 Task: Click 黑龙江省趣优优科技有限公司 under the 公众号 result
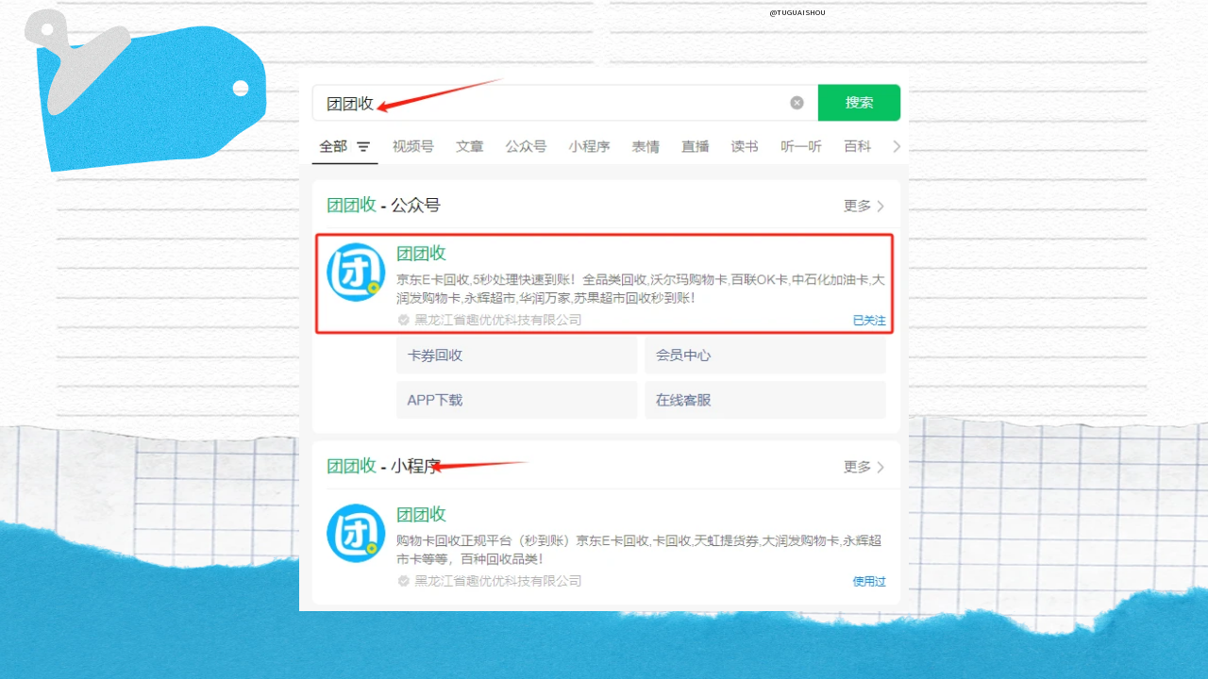(x=498, y=320)
